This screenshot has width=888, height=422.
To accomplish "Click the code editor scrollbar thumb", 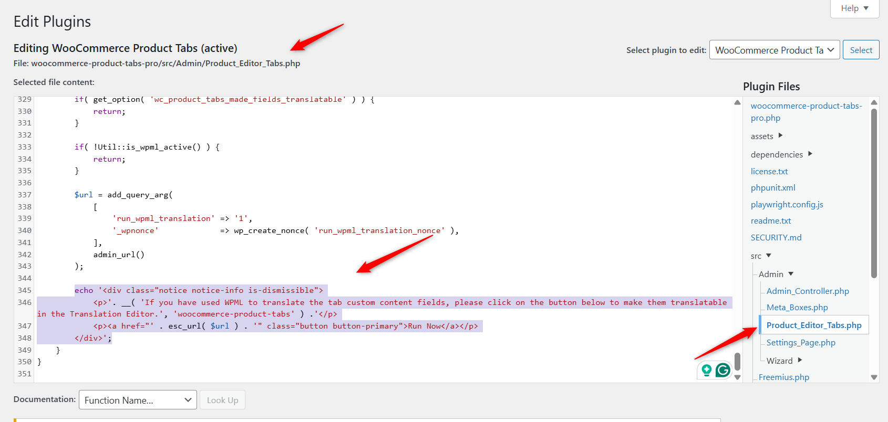I will 737,362.
